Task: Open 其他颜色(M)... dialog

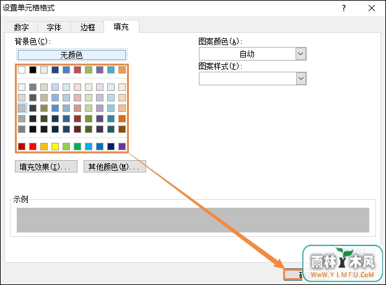Action: pyautogui.click(x=115, y=166)
